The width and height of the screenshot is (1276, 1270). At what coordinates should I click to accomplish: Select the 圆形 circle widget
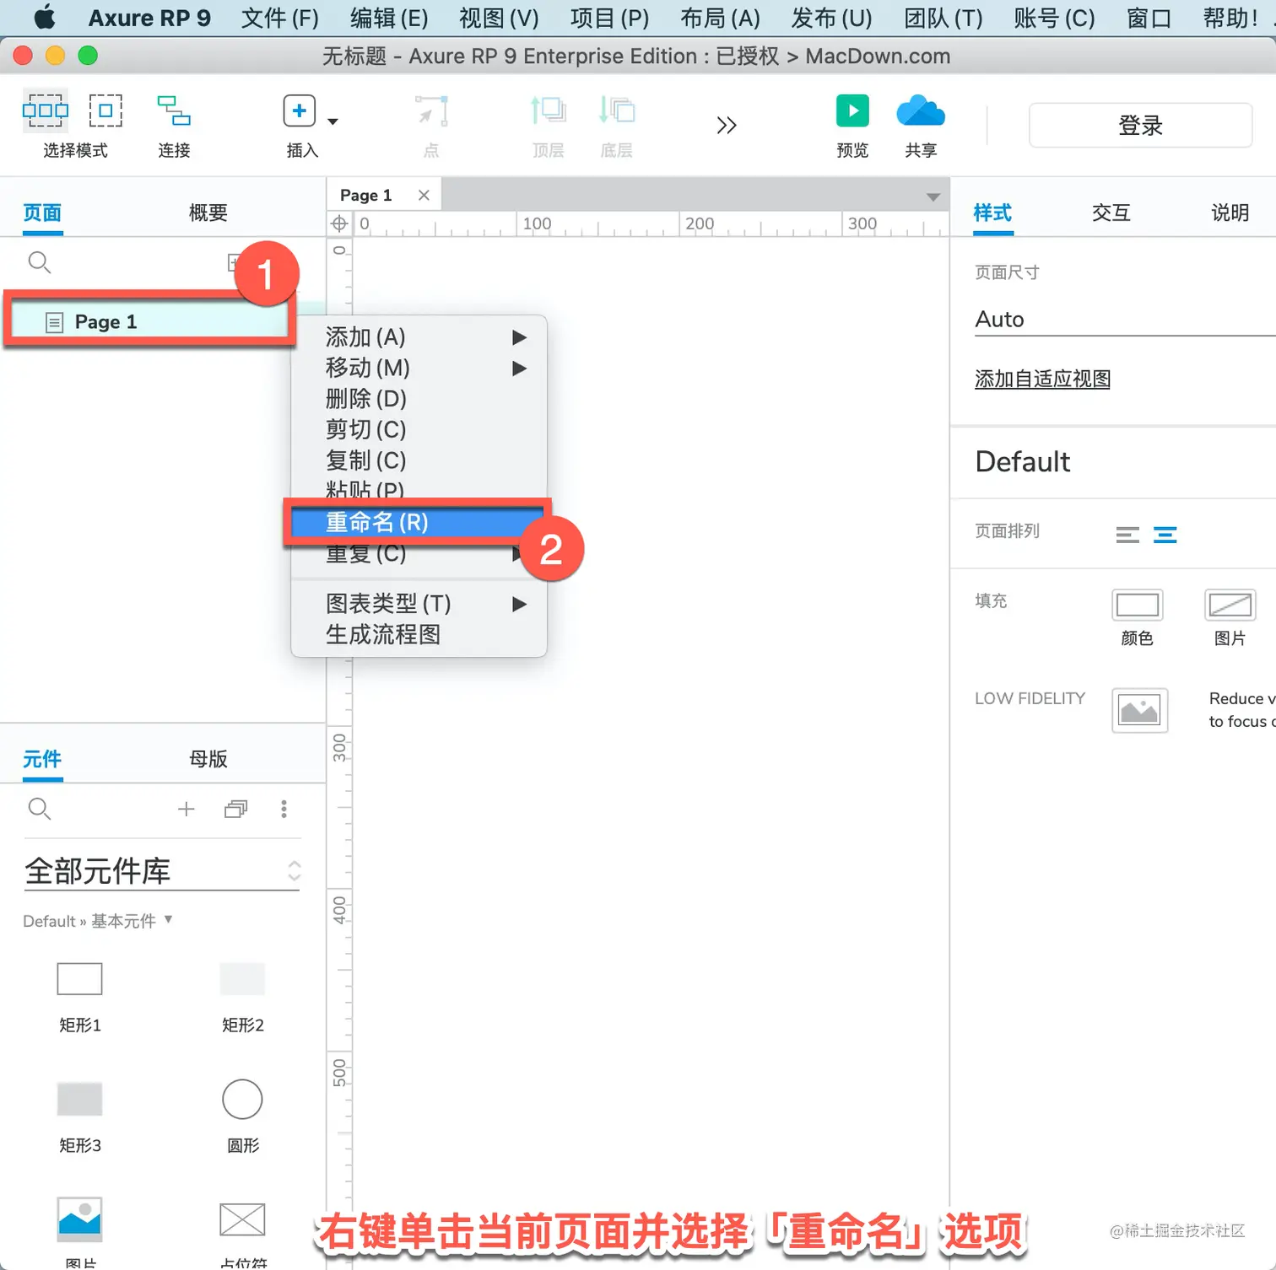click(243, 1117)
